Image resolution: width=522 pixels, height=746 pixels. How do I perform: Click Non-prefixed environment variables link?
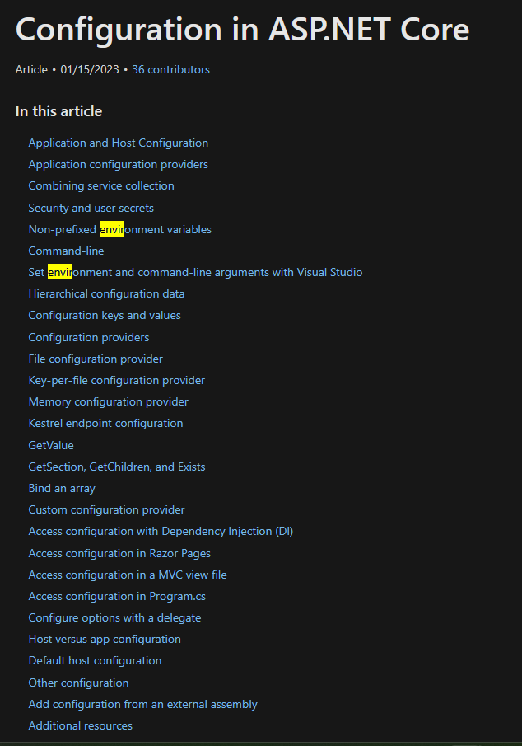tap(119, 229)
